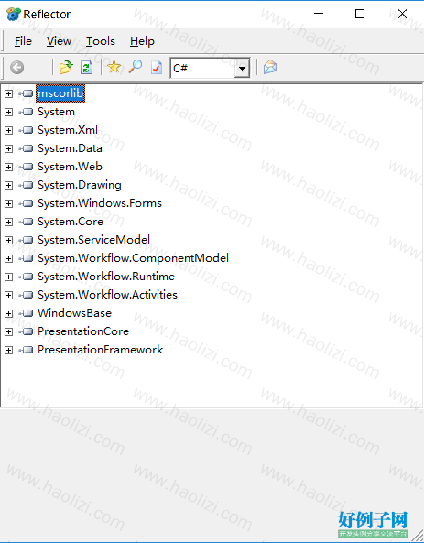
Task: Select the PresentationCore label
Action: [x=83, y=332]
